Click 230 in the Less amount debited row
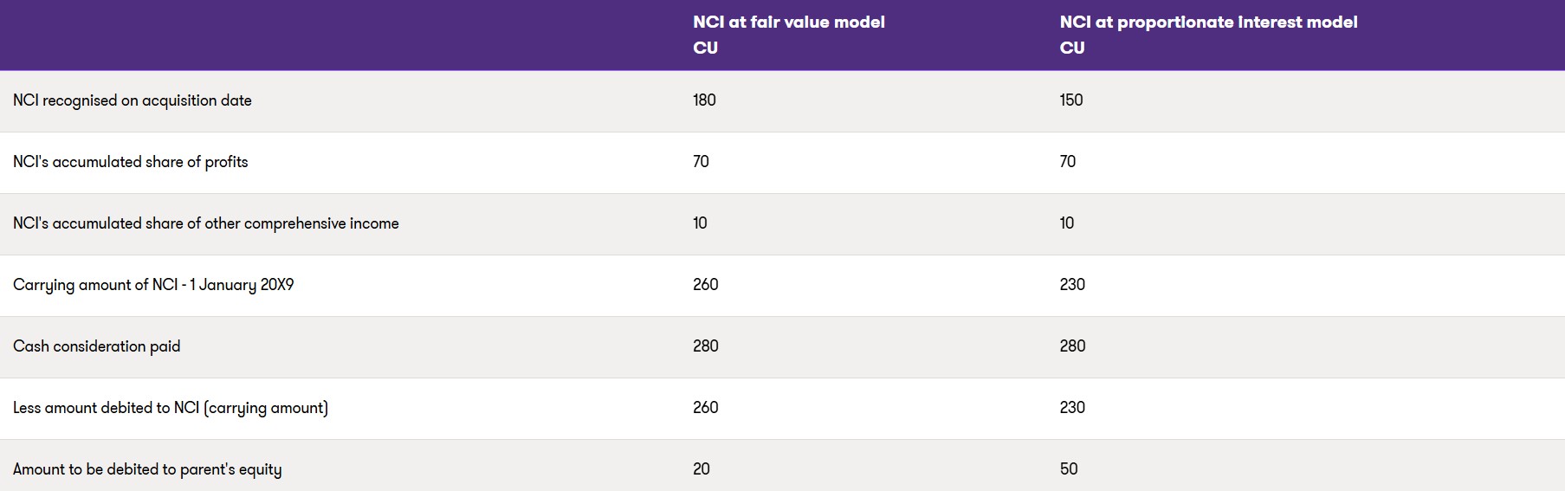This screenshot has height=491, width=1565. tap(1072, 408)
